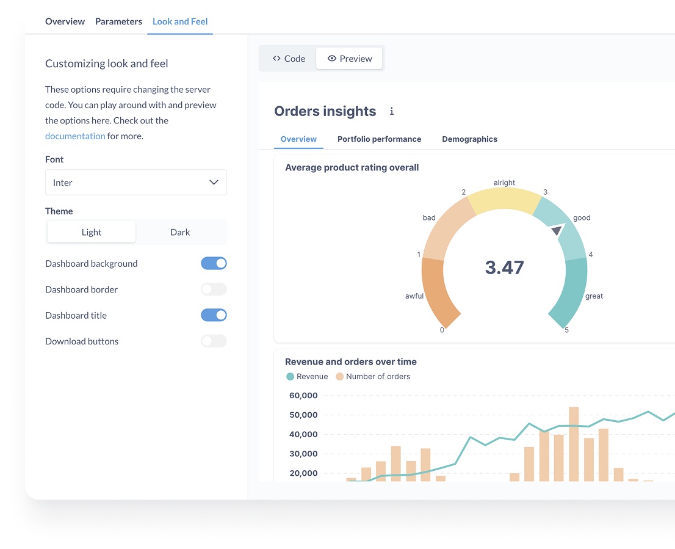675x549 pixels.
Task: Enable the Dashboard border toggle
Action: click(214, 289)
